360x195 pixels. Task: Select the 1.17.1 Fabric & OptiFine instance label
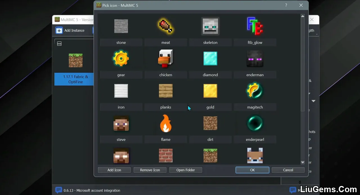click(x=76, y=79)
